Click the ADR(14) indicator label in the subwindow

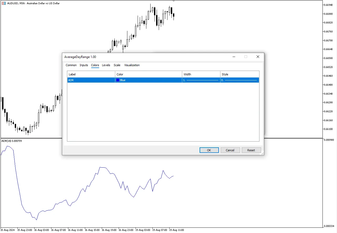pyautogui.click(x=12, y=141)
